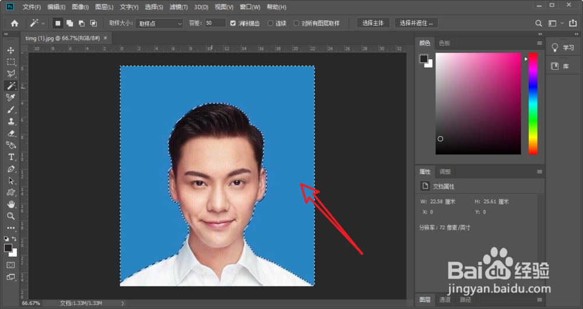Switch to the 路径 paths tab
This screenshot has width=583, height=309.
coord(465,300)
